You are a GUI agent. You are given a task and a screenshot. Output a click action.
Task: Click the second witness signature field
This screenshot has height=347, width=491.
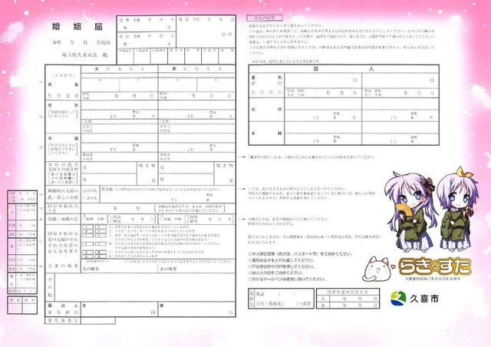pyautogui.click(x=400, y=81)
